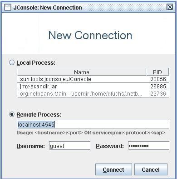The image size is (177, 179).
Task: Click into the Username field containing guest
Action: 69,146
